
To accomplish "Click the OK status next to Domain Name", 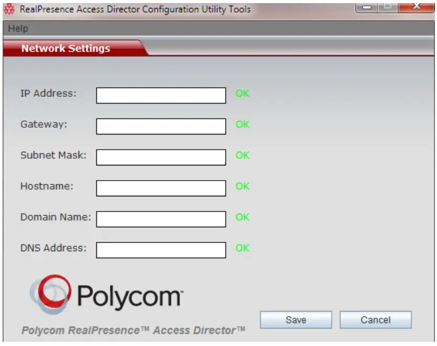I will click(242, 217).
